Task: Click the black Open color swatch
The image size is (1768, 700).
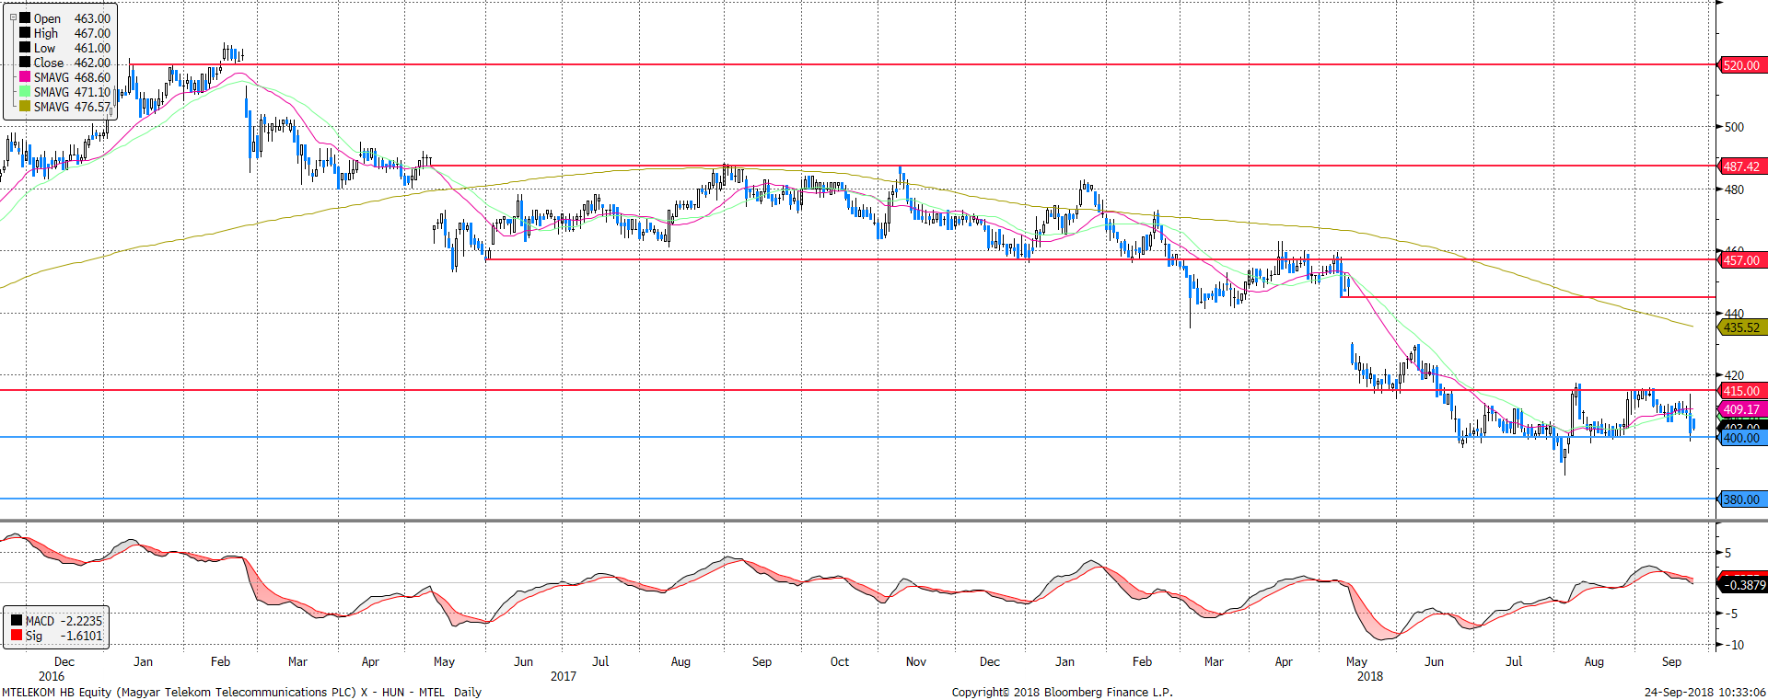Action: coord(25,17)
